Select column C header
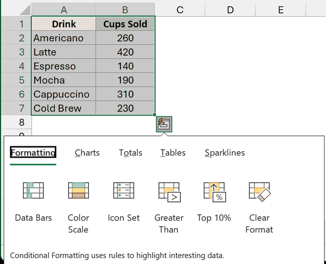 (180, 9)
